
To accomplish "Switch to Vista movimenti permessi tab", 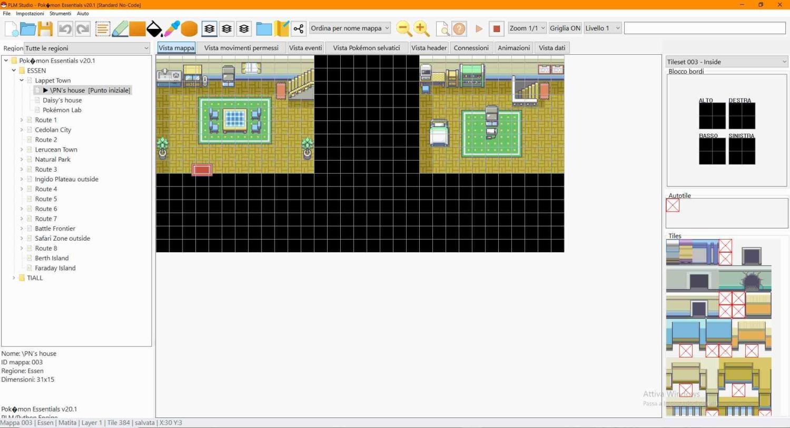I will coord(241,48).
